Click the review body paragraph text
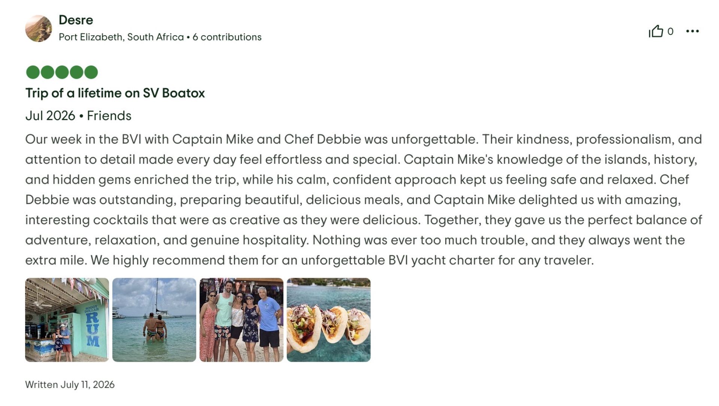This screenshot has height=406, width=719. pos(363,199)
